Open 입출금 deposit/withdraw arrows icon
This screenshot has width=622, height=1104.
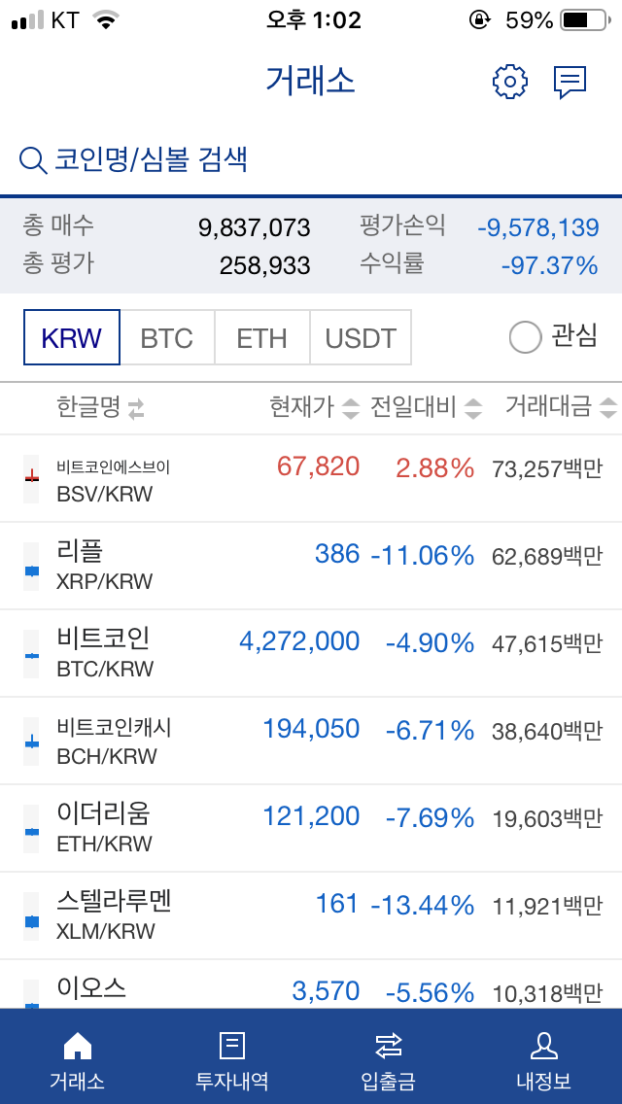(x=388, y=1046)
